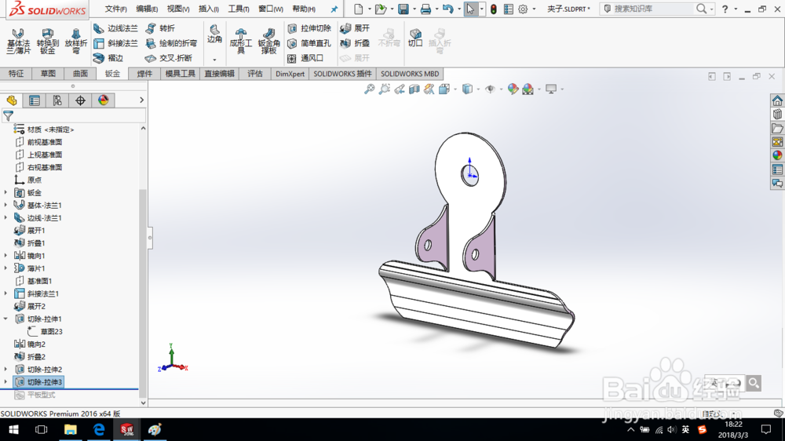Select 草图23 in the feature tree

pos(51,331)
